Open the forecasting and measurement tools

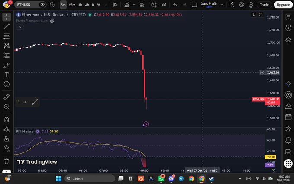6,55
